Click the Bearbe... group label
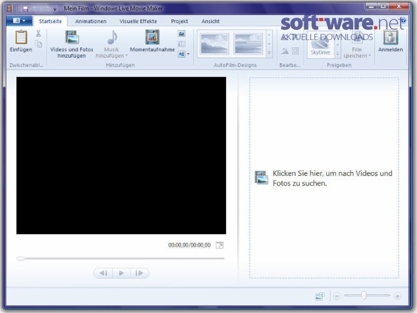 (x=290, y=65)
